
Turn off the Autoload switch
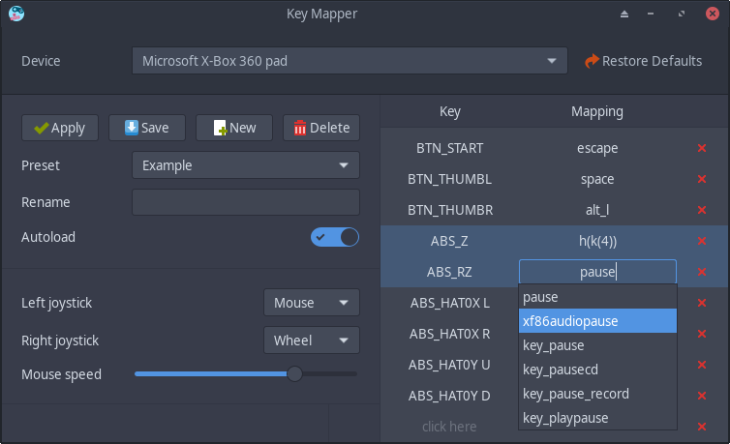(335, 237)
